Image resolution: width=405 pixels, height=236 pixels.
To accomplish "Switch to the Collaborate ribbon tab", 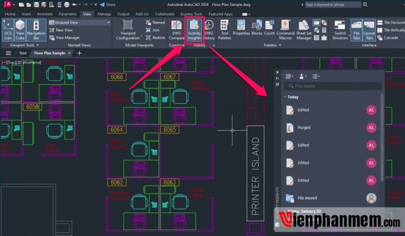I will (x=164, y=14).
